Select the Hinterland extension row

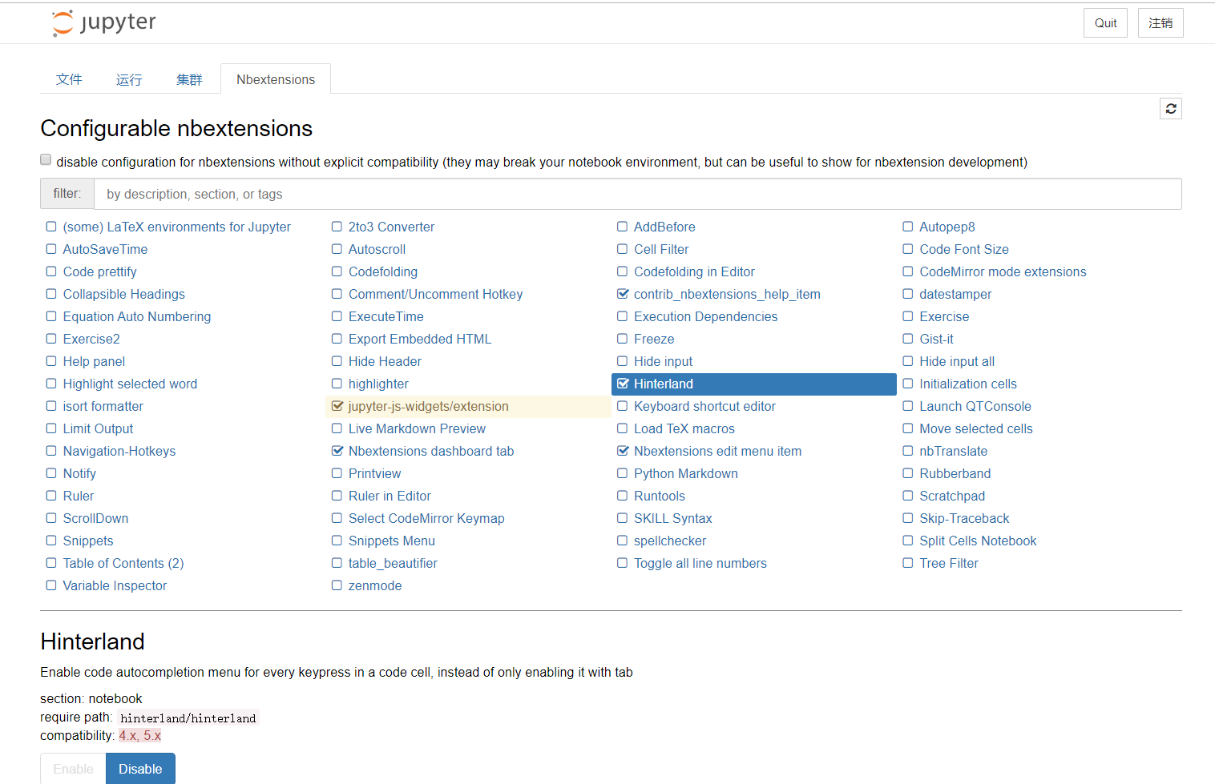click(x=753, y=384)
